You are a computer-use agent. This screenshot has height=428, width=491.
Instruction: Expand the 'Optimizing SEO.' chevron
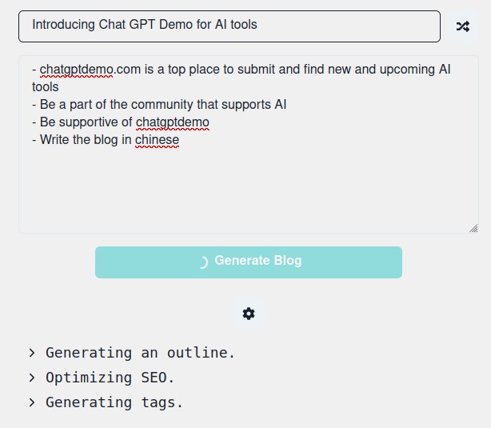click(x=32, y=378)
